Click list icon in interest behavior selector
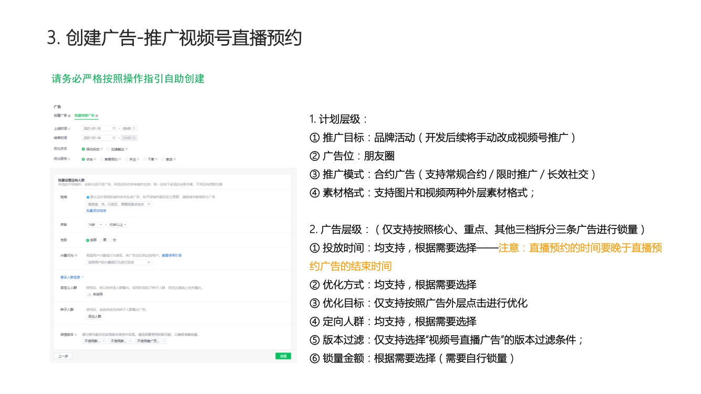 point(148,262)
